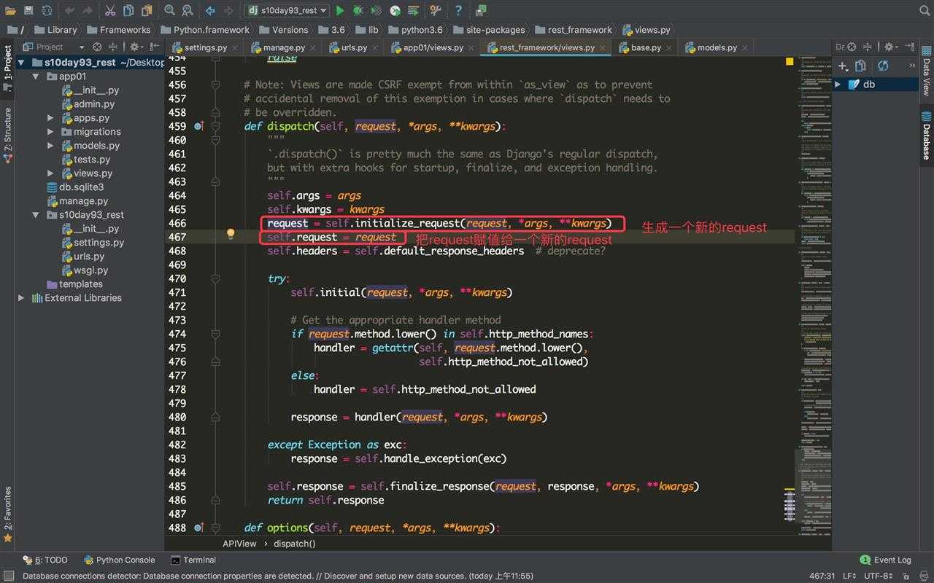Switch to the models.py editor tab
This screenshot has width=934, height=583.
tap(716, 47)
